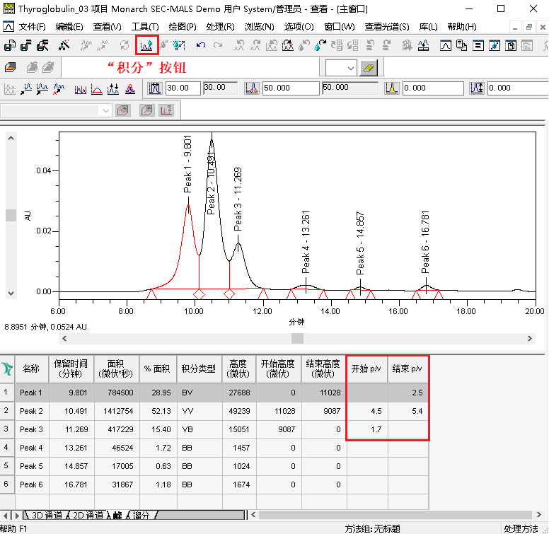This screenshot has height=534, width=549.
Task: Open the 处理(P) menu
Action: [220, 27]
